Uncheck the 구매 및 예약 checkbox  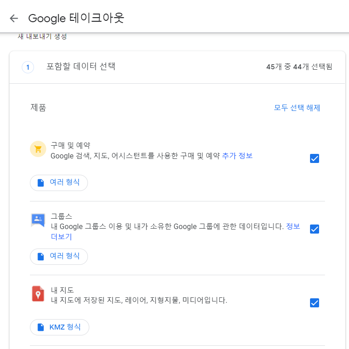tap(315, 158)
